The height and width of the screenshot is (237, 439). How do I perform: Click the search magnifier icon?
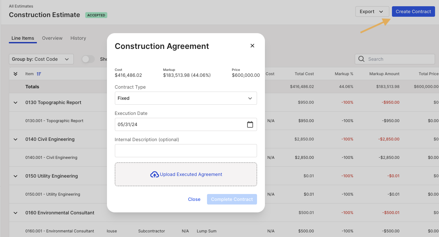tap(361, 59)
